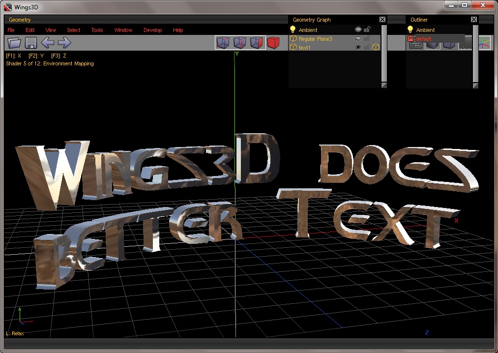Open the Window menu
This screenshot has width=498, height=353.
coord(123,30)
